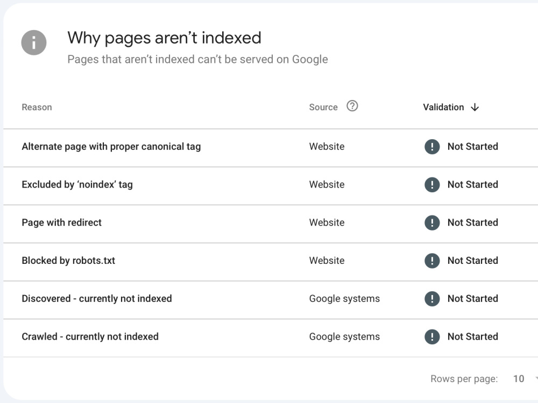Click Not Started status for Crawled row
The height and width of the screenshot is (403, 538).
(473, 337)
